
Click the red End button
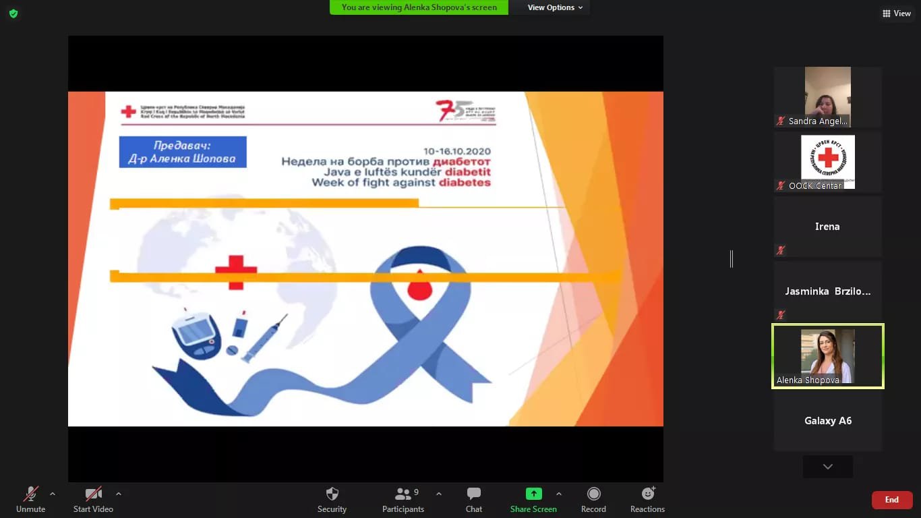[x=891, y=500]
